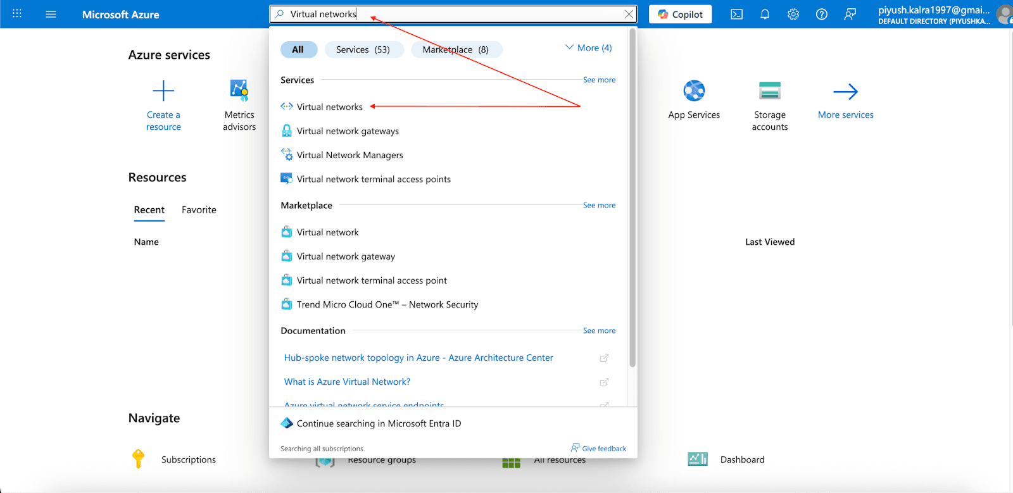1013x493 pixels.
Task: Open Virtual network gateways result
Action: tap(348, 131)
